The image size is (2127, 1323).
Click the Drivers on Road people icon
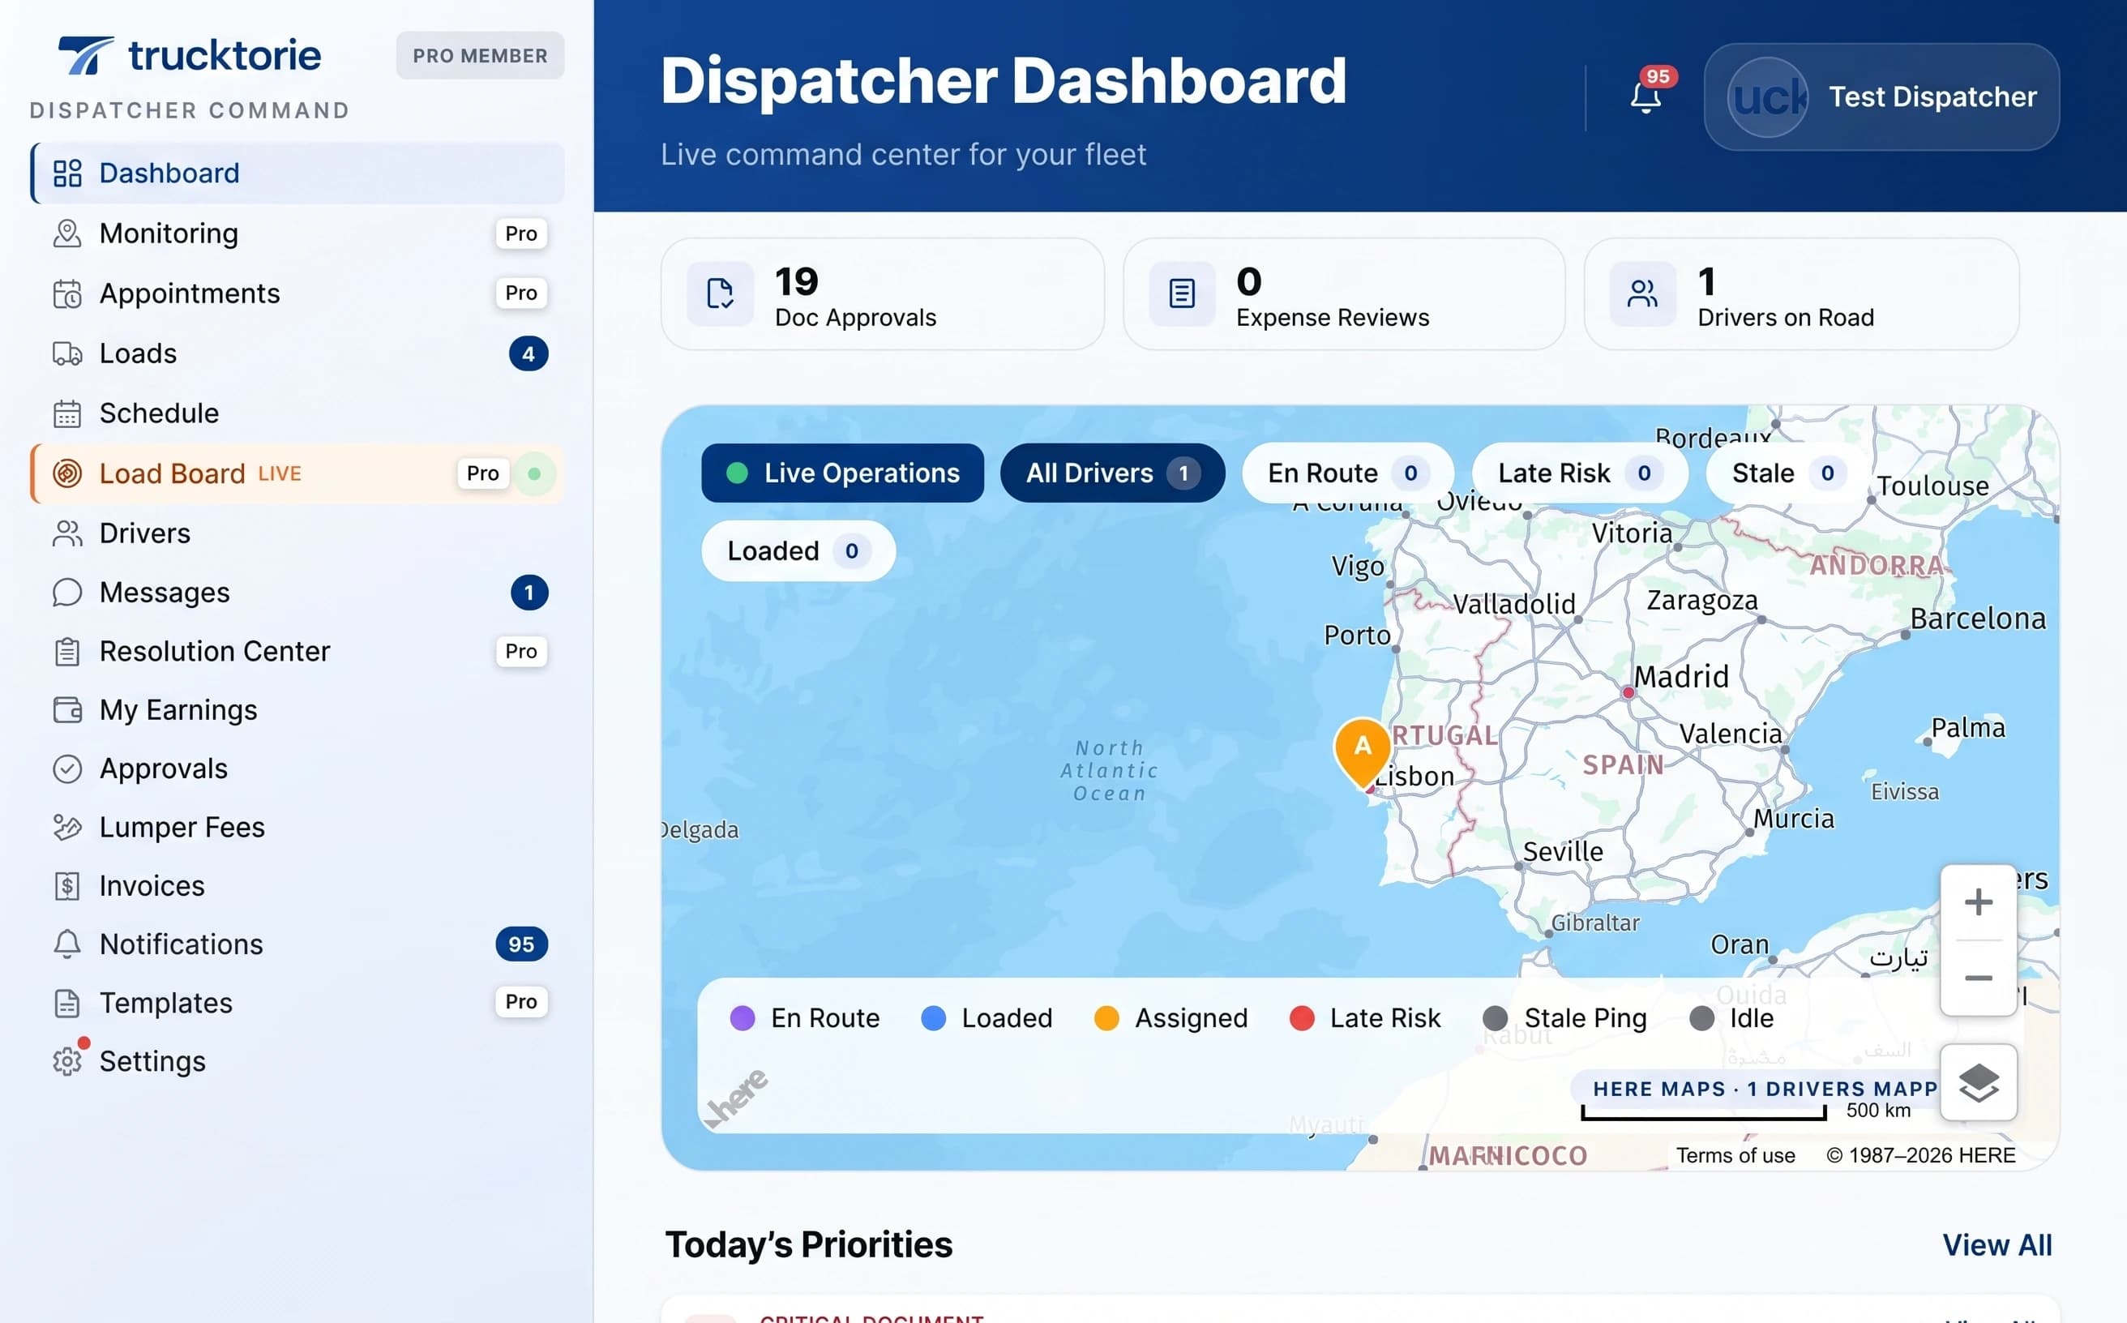[x=1642, y=294]
